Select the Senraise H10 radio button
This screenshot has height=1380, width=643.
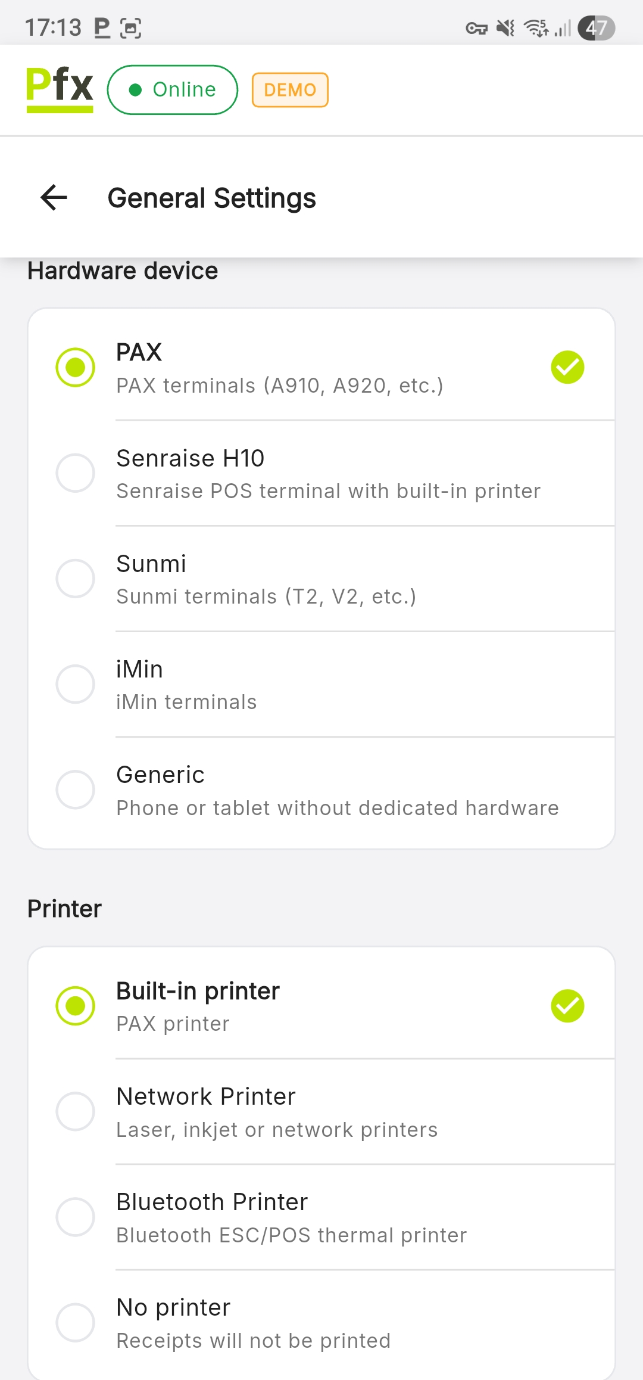pyautogui.click(x=76, y=473)
